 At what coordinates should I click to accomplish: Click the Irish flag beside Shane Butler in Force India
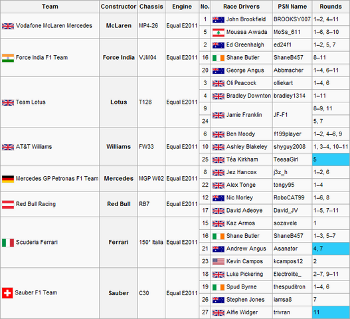(219, 58)
